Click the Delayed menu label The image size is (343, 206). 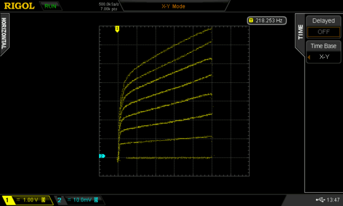coord(324,21)
